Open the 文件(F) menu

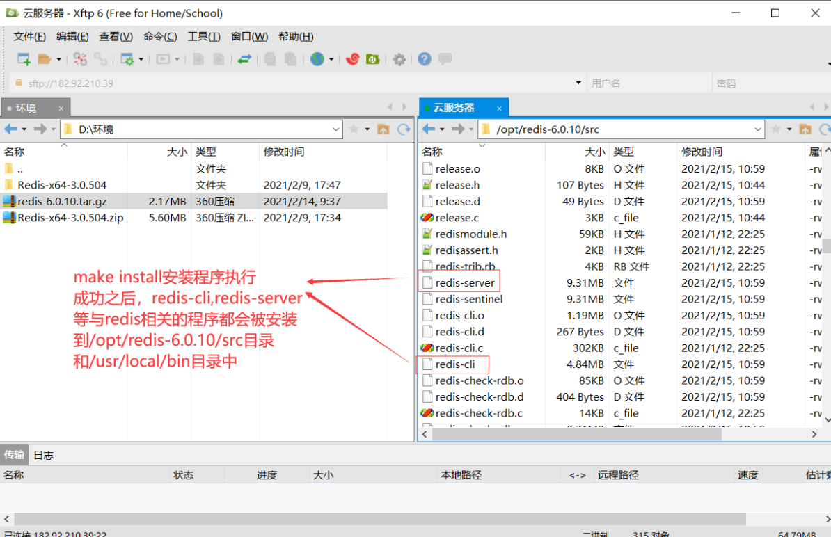(x=29, y=37)
